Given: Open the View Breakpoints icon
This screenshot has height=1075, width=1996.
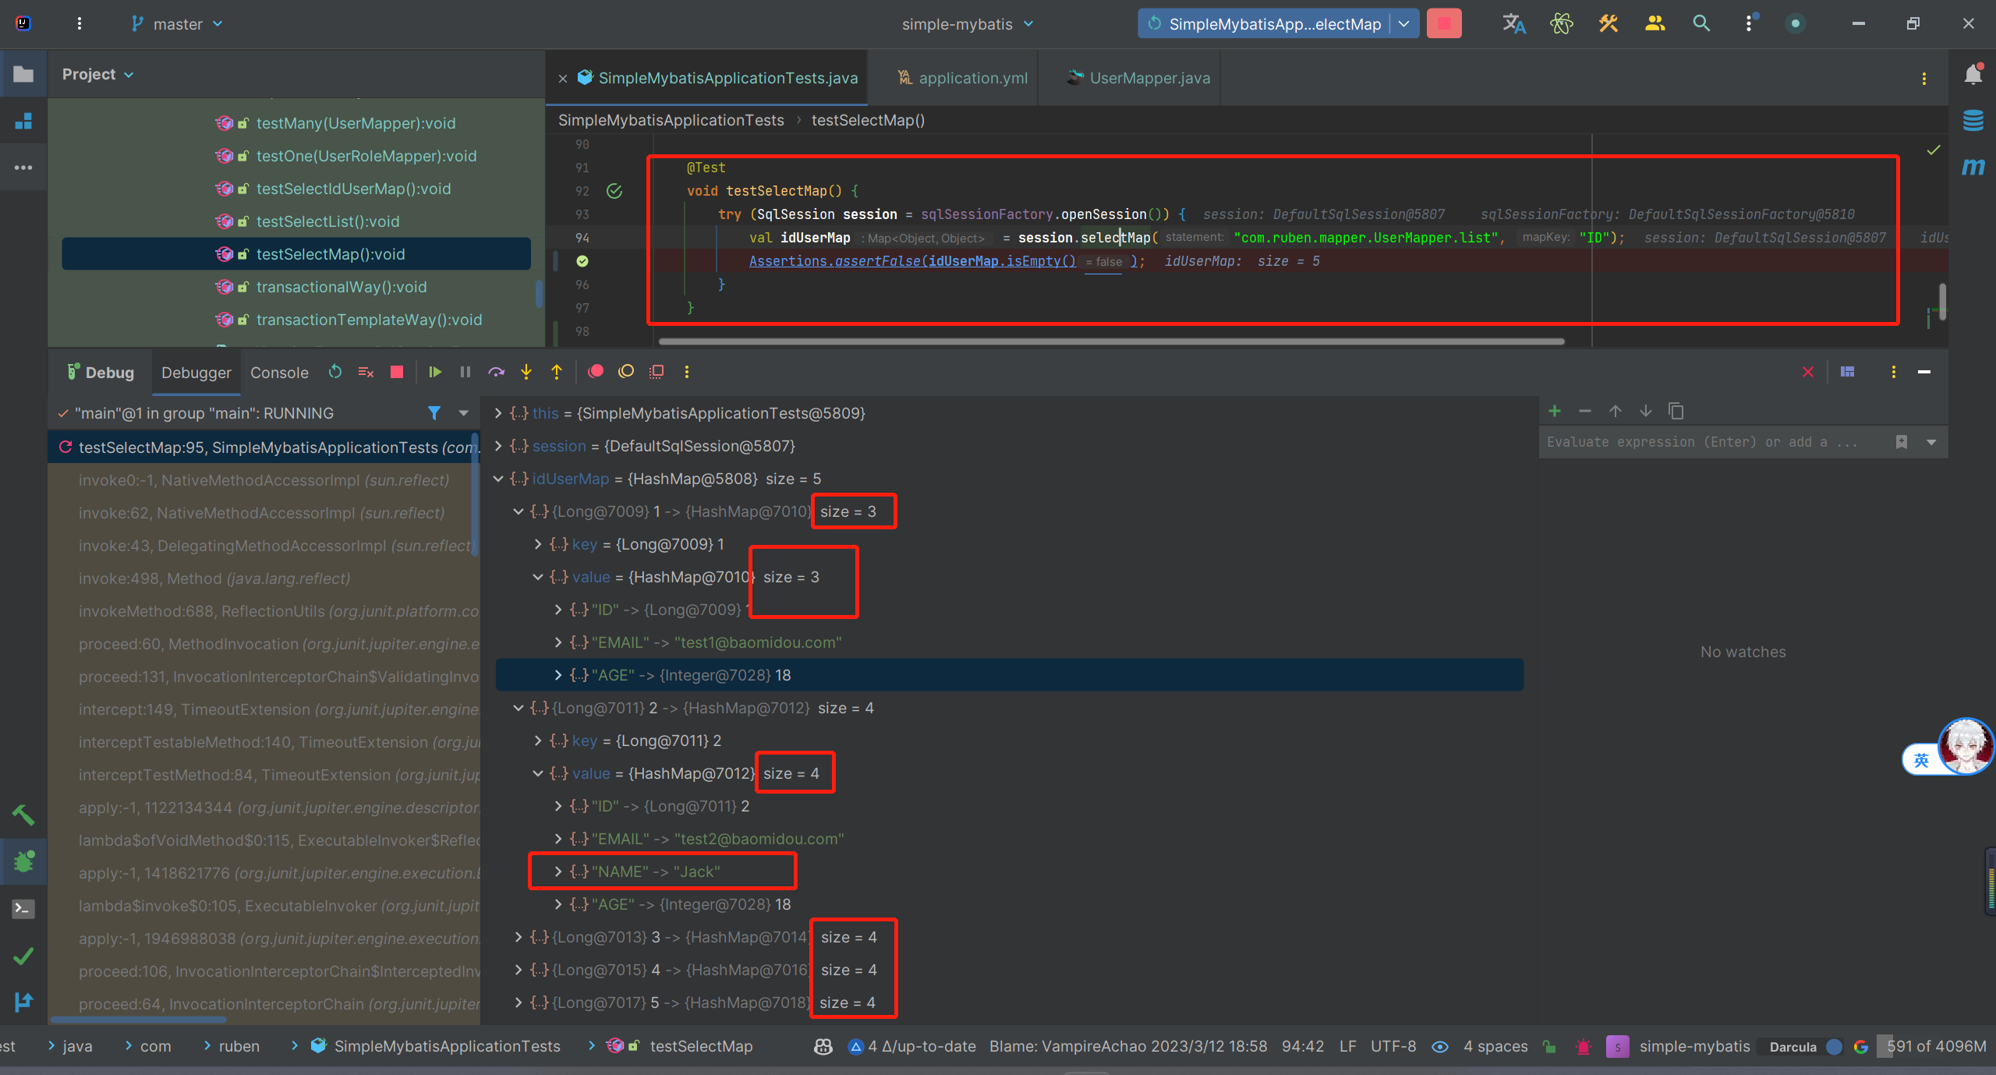Looking at the screenshot, I should point(596,372).
